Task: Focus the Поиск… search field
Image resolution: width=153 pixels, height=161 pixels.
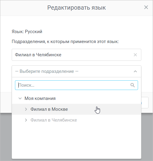Action: (77, 85)
